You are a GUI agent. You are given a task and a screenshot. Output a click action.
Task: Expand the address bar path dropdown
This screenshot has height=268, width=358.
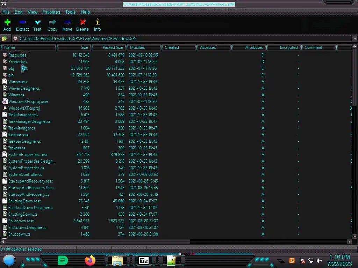tap(355, 39)
